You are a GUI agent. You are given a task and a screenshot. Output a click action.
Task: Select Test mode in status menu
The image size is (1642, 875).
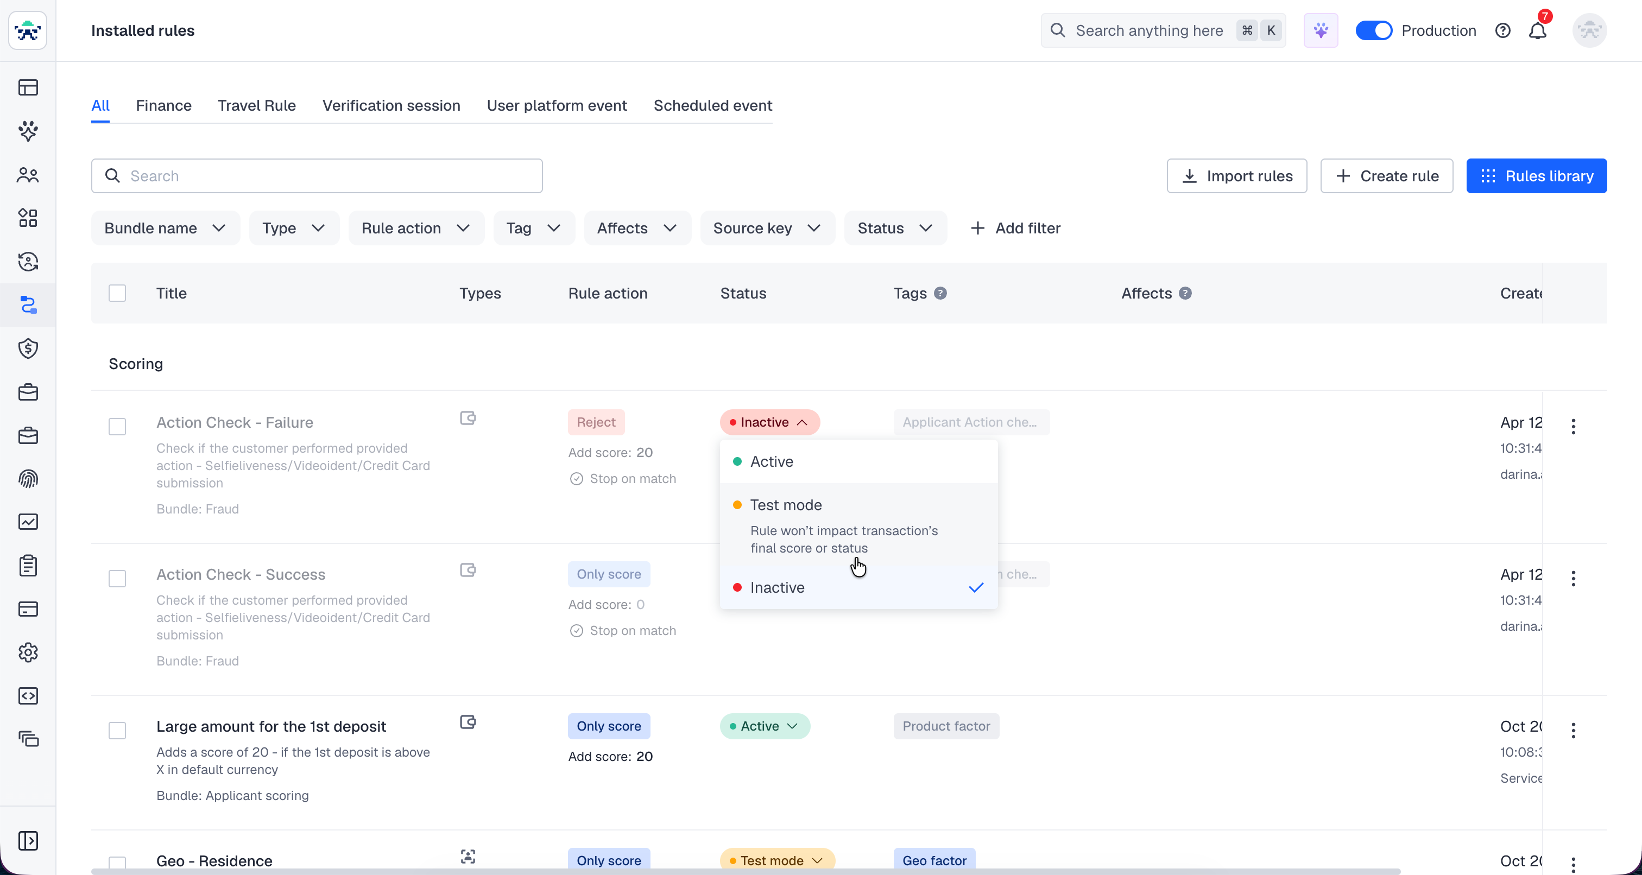[x=786, y=505]
